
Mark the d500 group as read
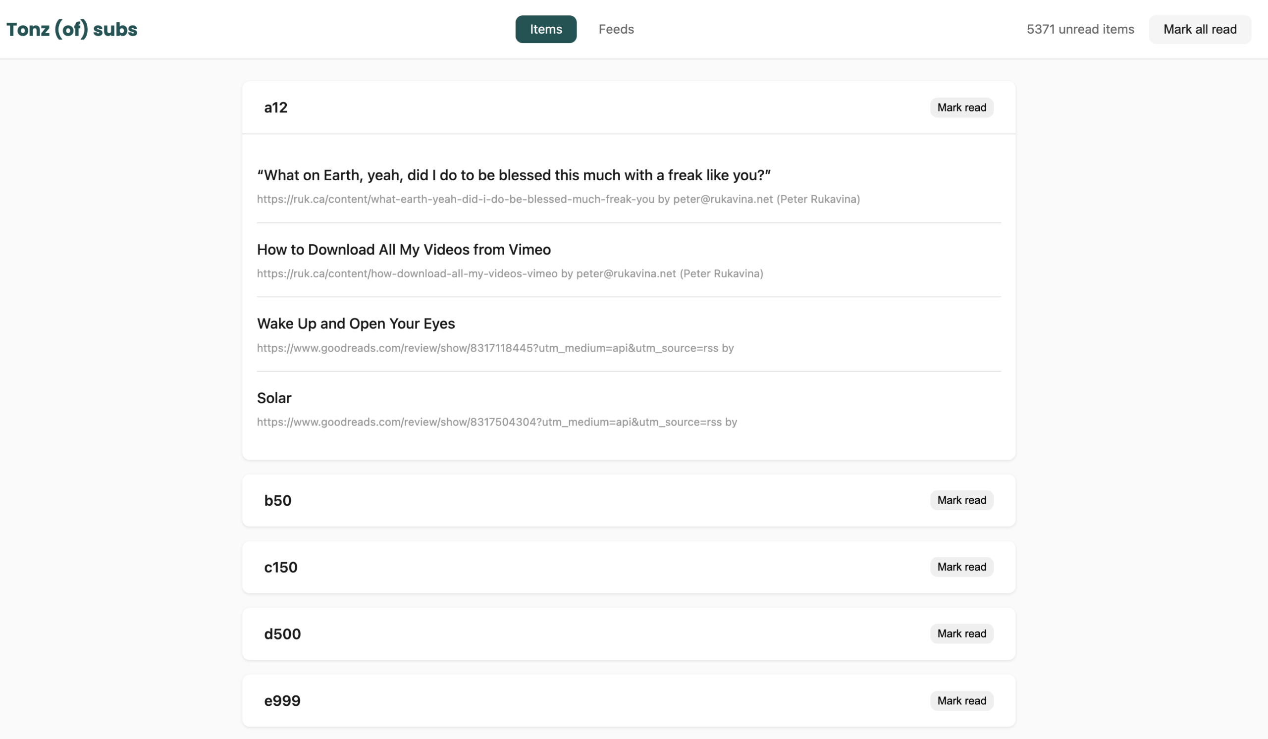961,633
